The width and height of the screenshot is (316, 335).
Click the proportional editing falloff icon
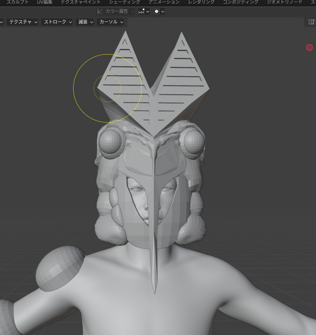[159, 11]
